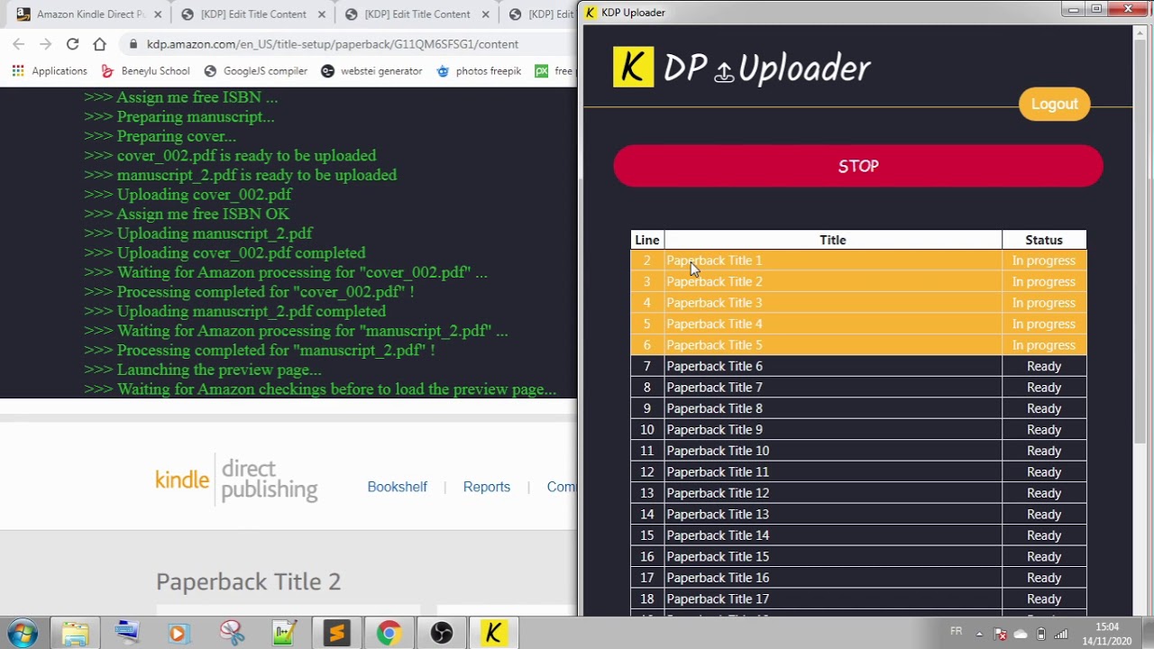1154x649 pixels.
Task: Select row Paperback Title 5
Action: [858, 345]
